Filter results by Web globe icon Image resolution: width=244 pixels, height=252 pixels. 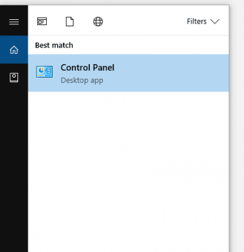point(98,22)
